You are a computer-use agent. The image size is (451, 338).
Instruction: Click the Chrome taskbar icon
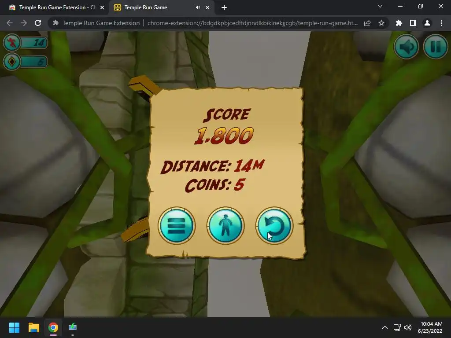(53, 327)
